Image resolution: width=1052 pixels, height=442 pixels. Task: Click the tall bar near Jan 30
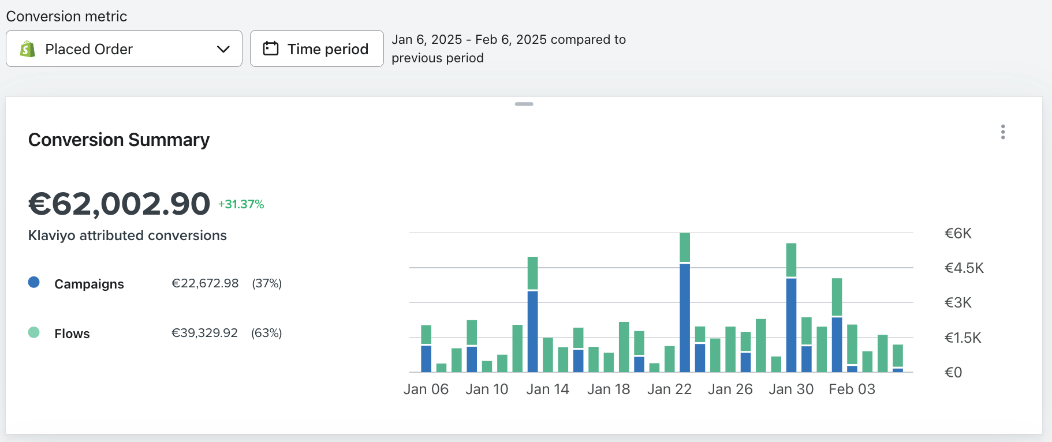click(791, 308)
